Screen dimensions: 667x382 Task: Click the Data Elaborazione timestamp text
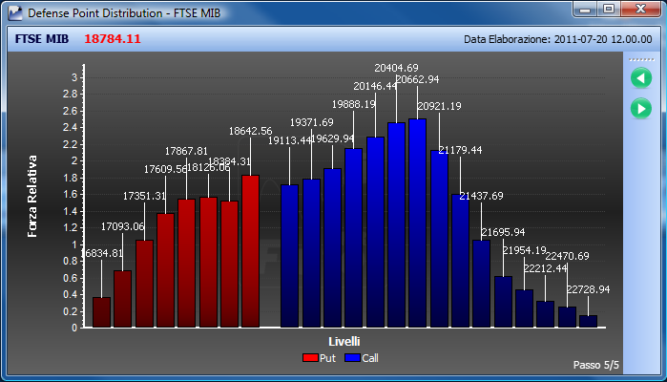(557, 39)
